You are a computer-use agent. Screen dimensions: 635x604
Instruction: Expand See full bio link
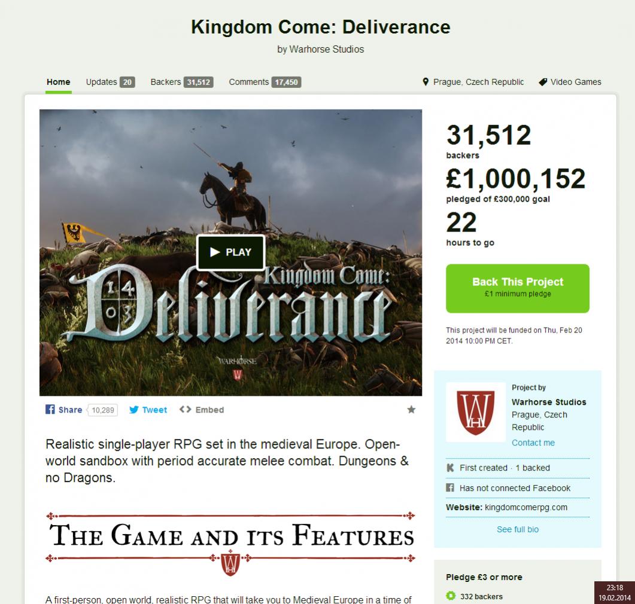(518, 529)
